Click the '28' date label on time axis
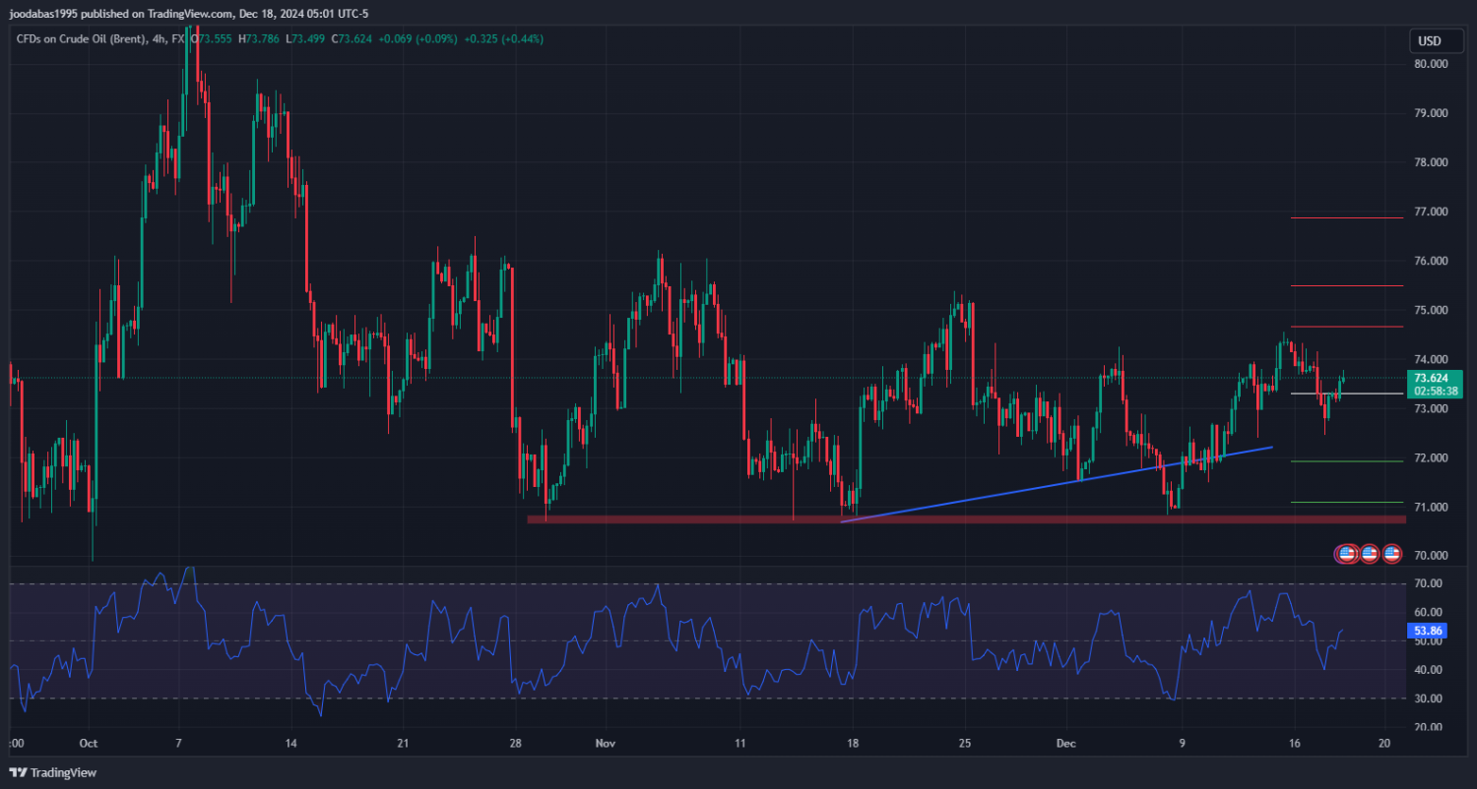Image resolution: width=1477 pixels, height=789 pixels. coord(514,744)
